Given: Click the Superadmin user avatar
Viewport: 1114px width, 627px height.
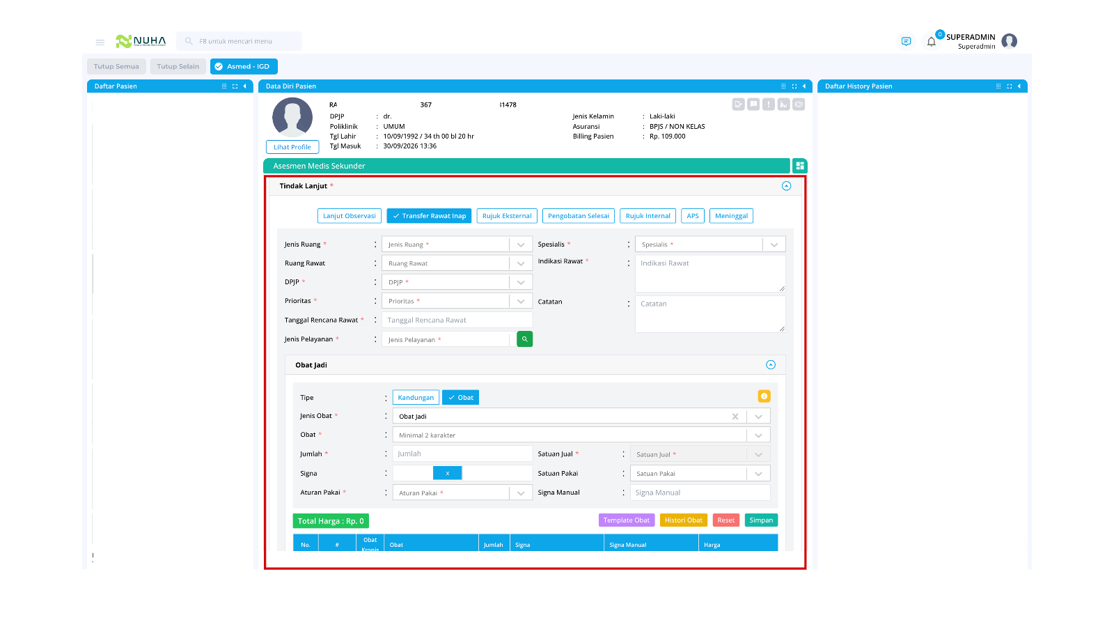Looking at the screenshot, I should point(1009,41).
